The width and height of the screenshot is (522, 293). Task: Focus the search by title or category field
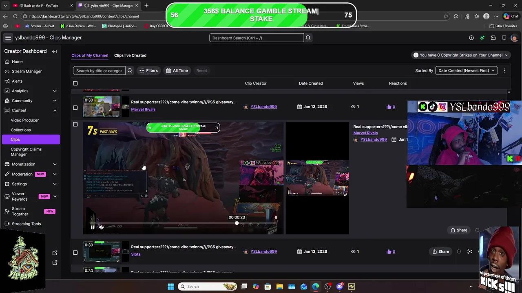coord(99,71)
